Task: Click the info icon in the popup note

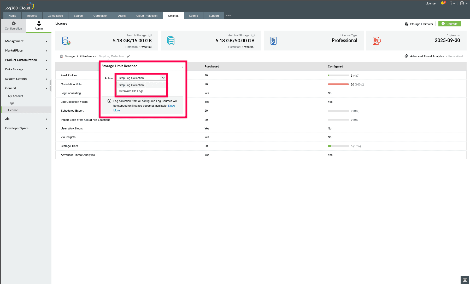Action: (x=109, y=101)
